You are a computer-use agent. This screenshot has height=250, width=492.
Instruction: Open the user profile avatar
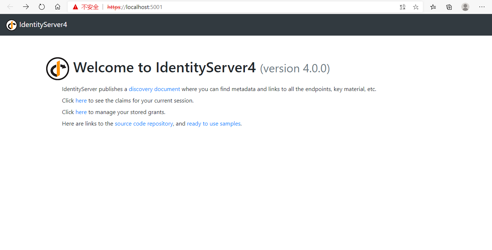465,7
